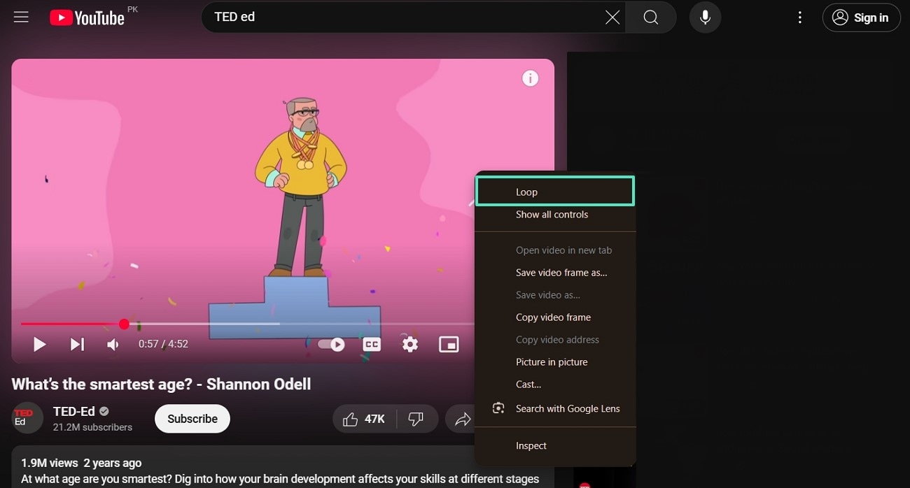
Task: Choose Copy video frame
Action: pyautogui.click(x=555, y=317)
